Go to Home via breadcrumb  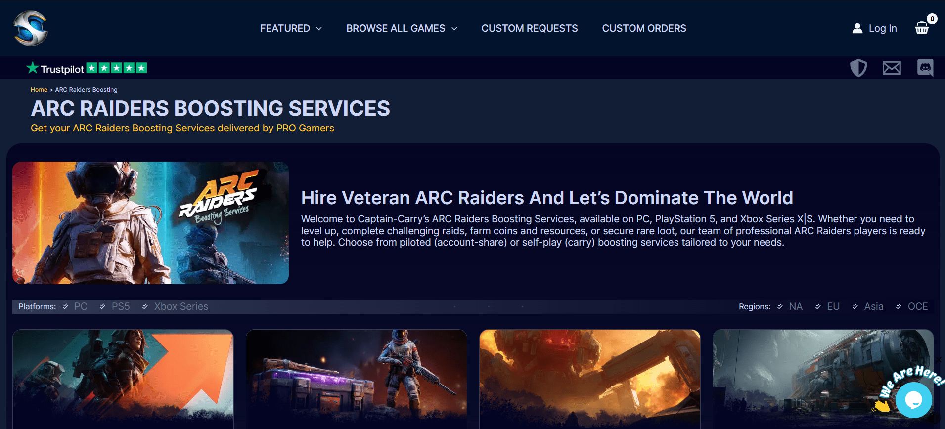[x=39, y=90]
